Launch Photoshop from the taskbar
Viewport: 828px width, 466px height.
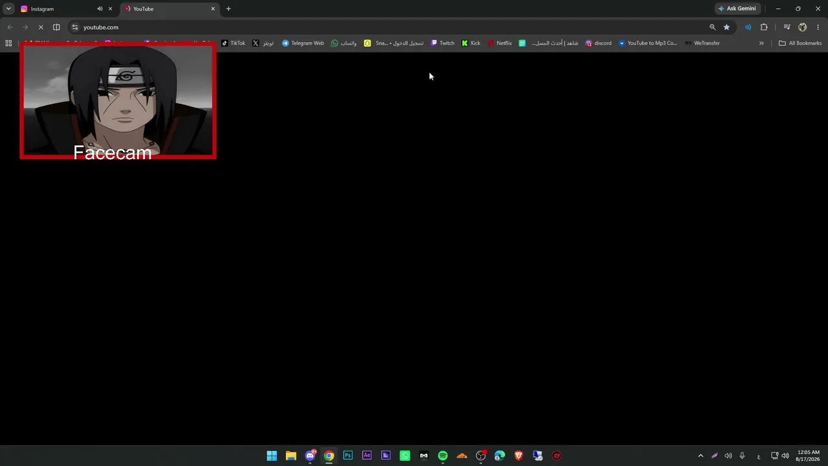(348, 456)
